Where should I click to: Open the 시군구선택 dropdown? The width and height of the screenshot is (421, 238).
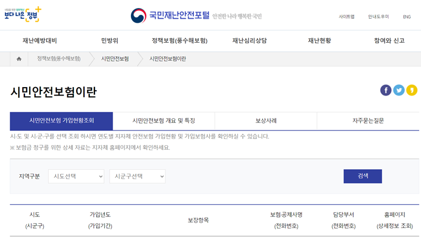[x=138, y=177]
